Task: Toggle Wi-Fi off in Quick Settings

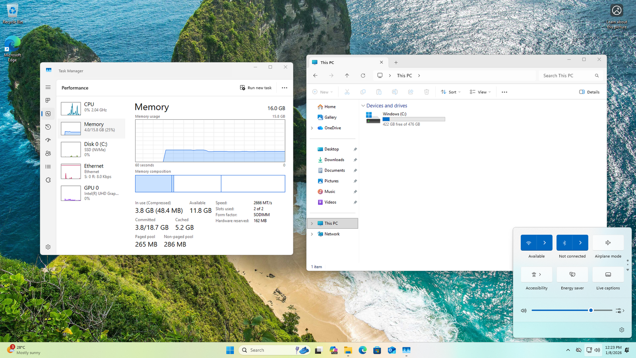Action: [x=529, y=243]
